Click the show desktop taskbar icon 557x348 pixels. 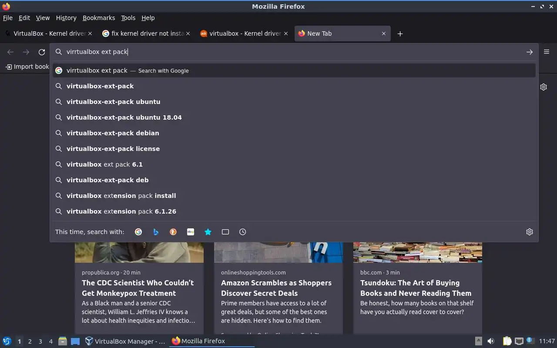[75, 341]
